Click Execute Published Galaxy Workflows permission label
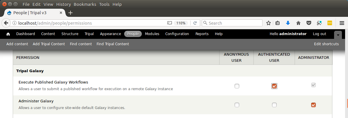The image size is (348, 118). (x=53, y=82)
